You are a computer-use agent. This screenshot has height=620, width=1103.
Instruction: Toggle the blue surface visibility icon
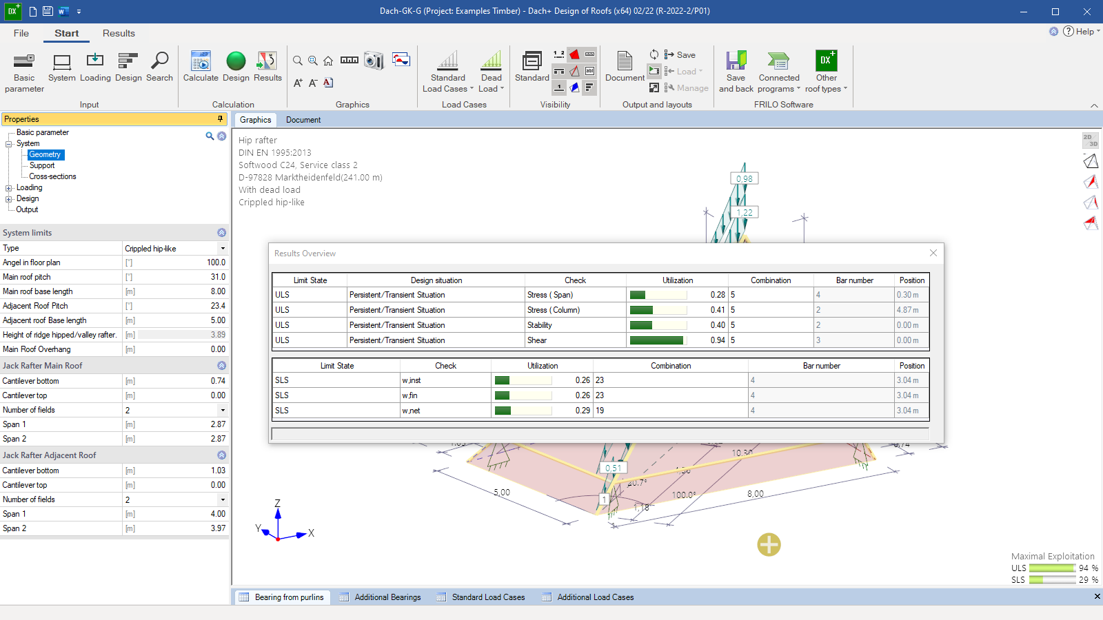[574, 87]
